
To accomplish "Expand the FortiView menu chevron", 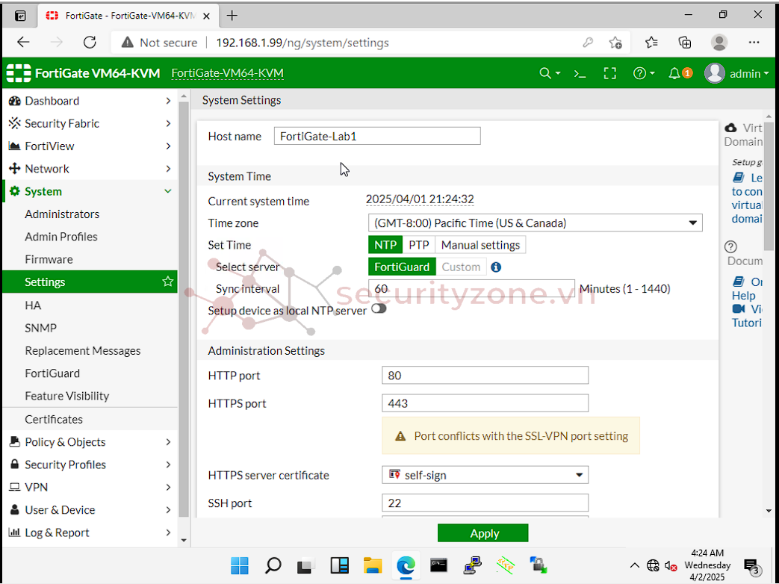I will [x=168, y=146].
